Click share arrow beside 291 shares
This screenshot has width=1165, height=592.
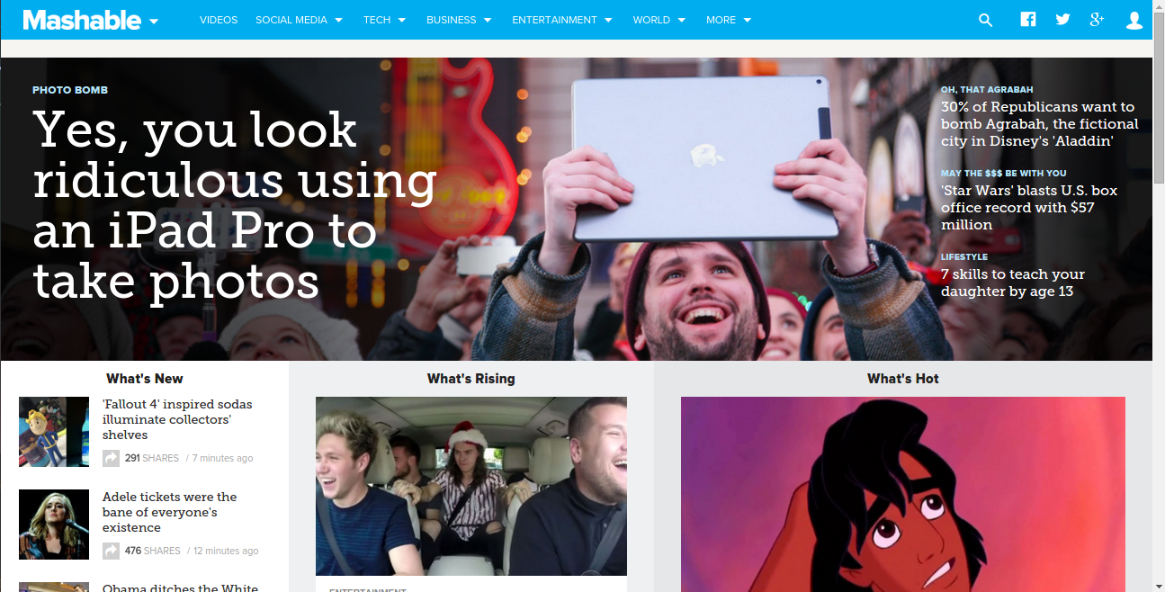[111, 458]
